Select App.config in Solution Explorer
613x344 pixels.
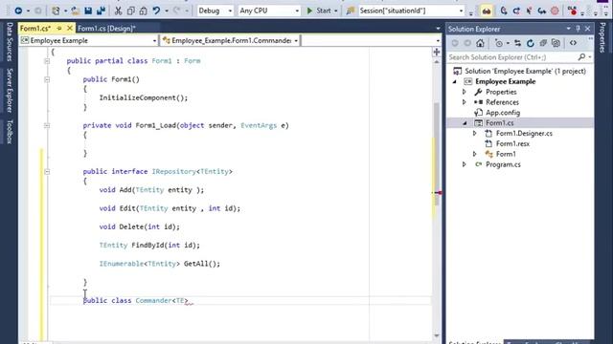click(x=503, y=113)
